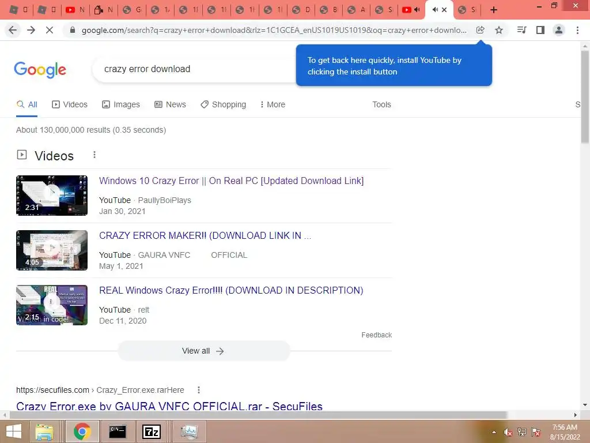Go back using the browser back arrow

[13, 30]
